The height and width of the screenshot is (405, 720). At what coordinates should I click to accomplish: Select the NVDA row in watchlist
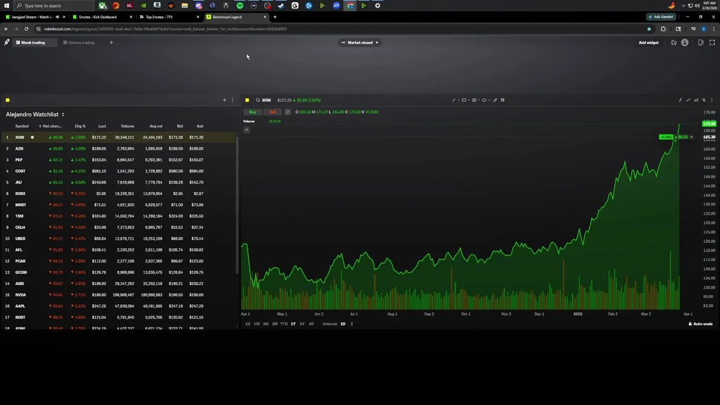click(118, 295)
